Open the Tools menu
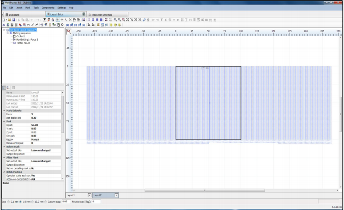This screenshot has width=344, height=210. click(36, 8)
